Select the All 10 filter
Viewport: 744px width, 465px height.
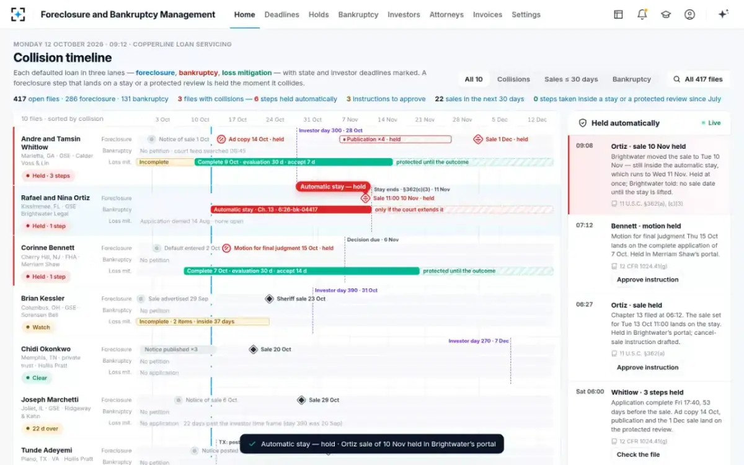click(x=474, y=79)
